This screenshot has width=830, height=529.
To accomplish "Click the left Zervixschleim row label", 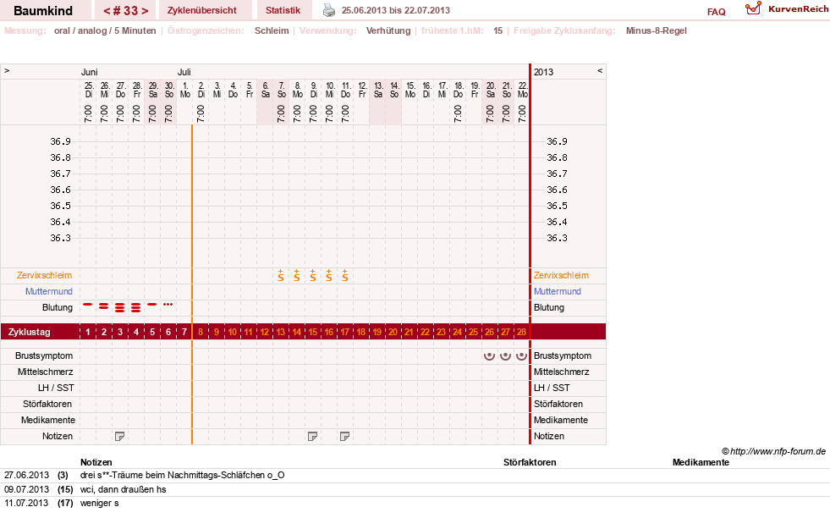I will pos(45,275).
